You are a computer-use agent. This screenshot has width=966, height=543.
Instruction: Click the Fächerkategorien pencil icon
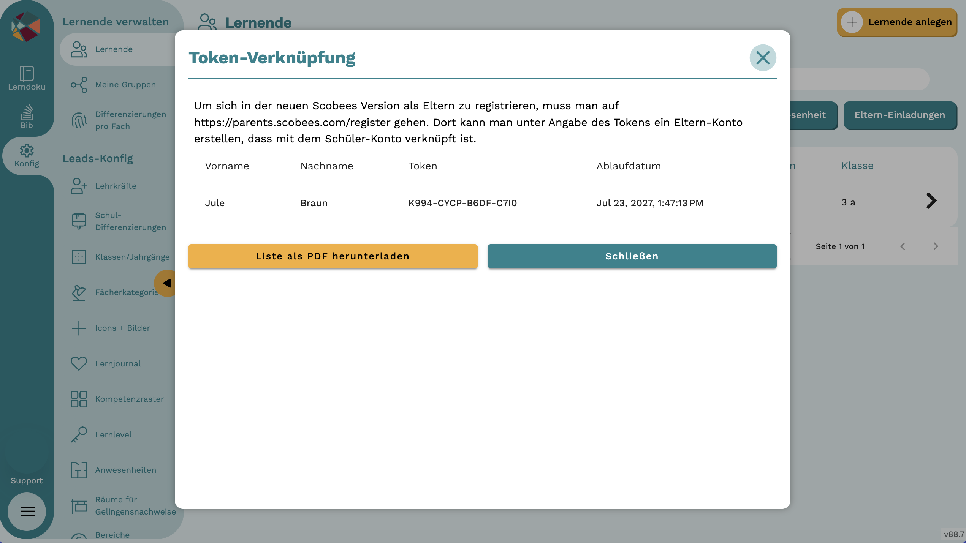tap(79, 292)
